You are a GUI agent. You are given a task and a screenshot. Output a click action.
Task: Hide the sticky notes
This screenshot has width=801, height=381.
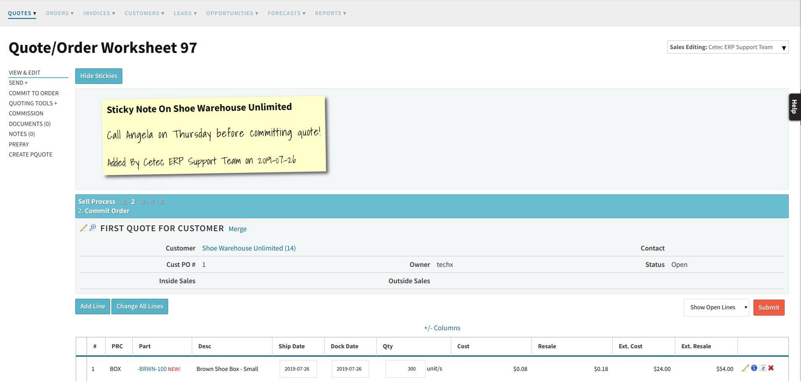click(99, 76)
